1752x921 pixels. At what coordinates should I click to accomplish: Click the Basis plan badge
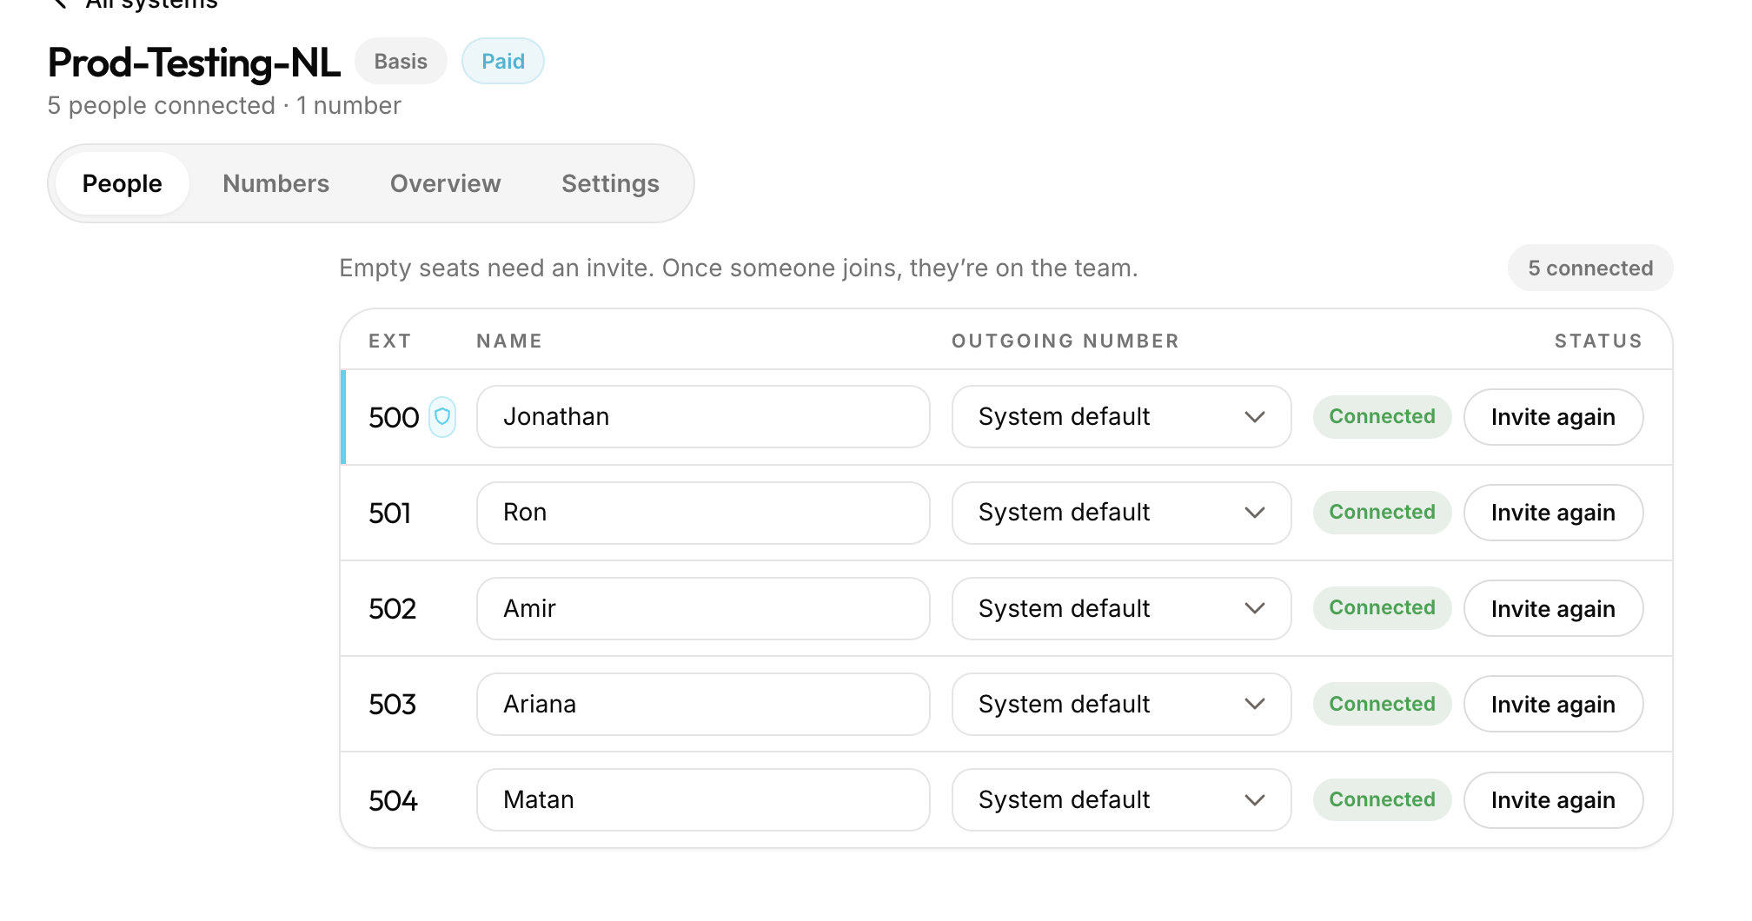pyautogui.click(x=401, y=61)
